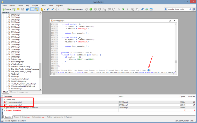Select Korobka2.mq4 in Navigator tree
The width and height of the screenshot is (197, 123).
(x=16, y=89)
